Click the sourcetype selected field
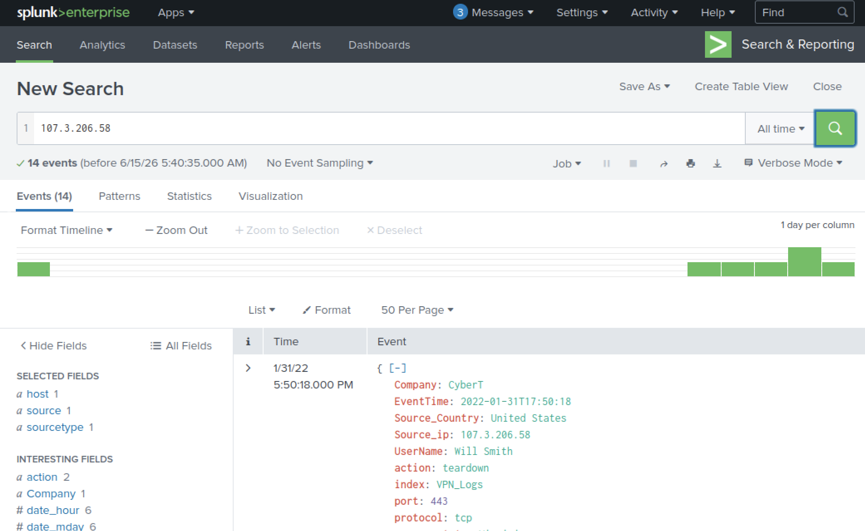Viewport: 865px width, 531px height. pyautogui.click(x=55, y=427)
